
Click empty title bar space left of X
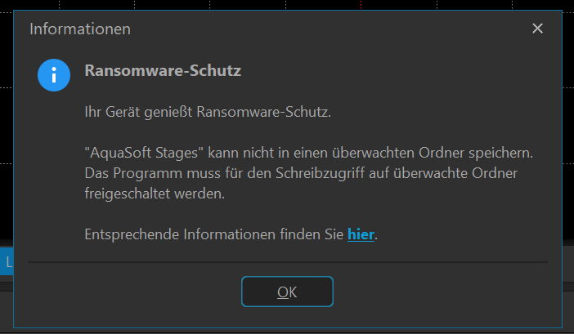coord(327,29)
